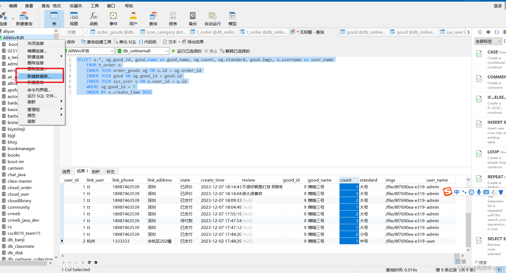Select the biyesheji database
The image size is (506, 273).
point(16,129)
